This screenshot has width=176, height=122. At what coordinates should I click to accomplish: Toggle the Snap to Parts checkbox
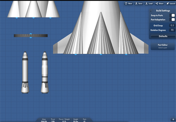[173, 15]
